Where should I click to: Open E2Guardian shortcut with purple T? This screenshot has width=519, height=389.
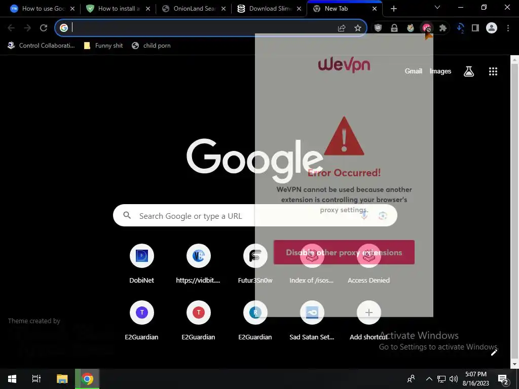tap(142, 320)
